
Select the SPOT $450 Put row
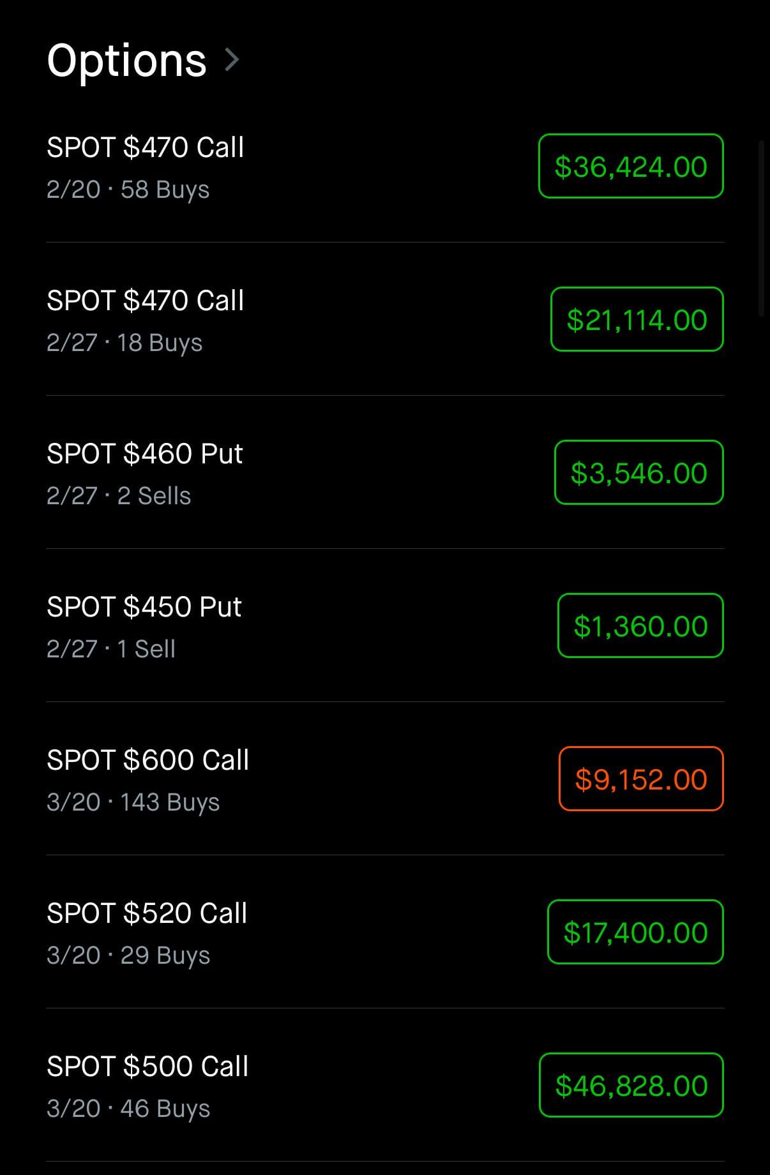[x=144, y=608]
